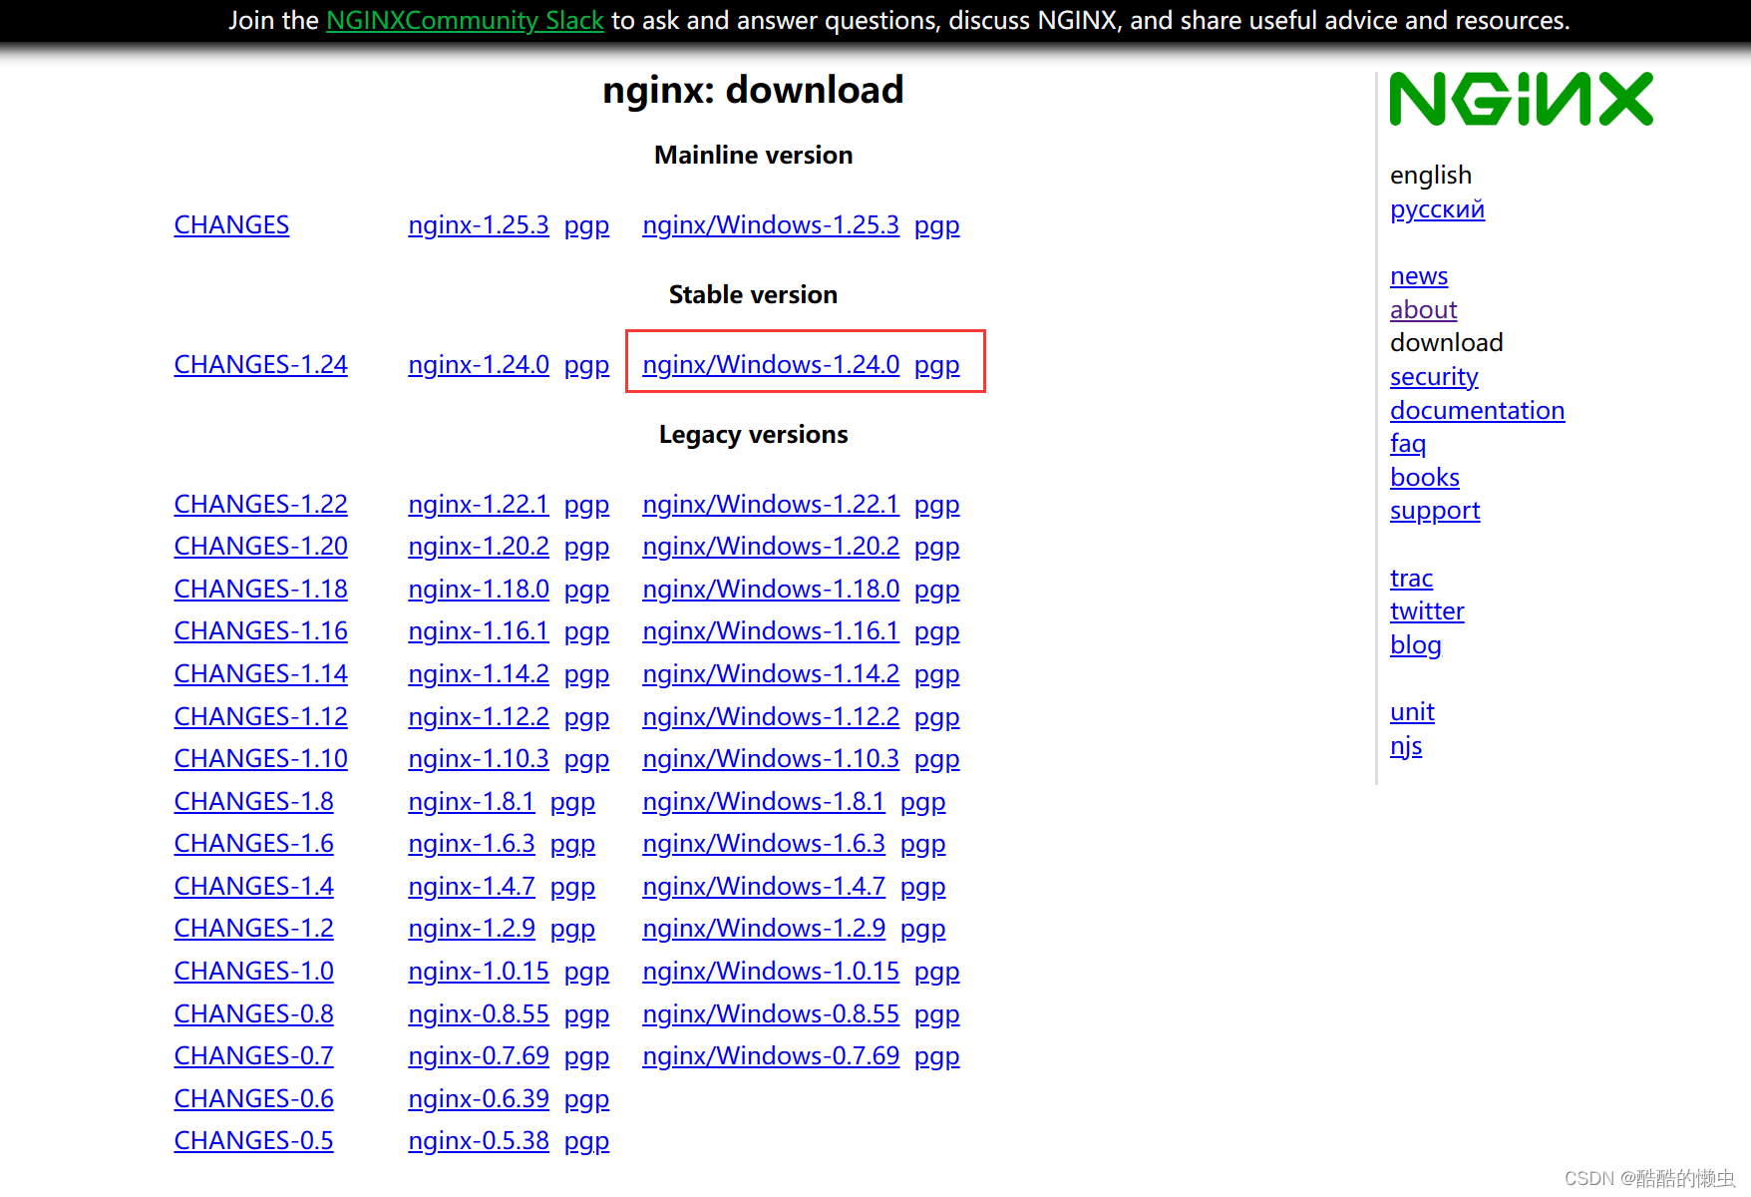
Task: Open the about page
Action: 1424,310
